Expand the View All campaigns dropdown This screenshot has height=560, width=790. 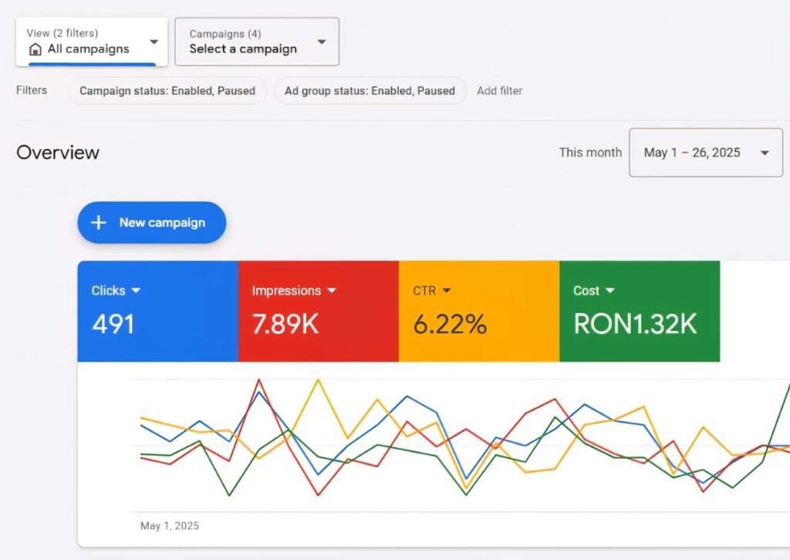(x=154, y=42)
